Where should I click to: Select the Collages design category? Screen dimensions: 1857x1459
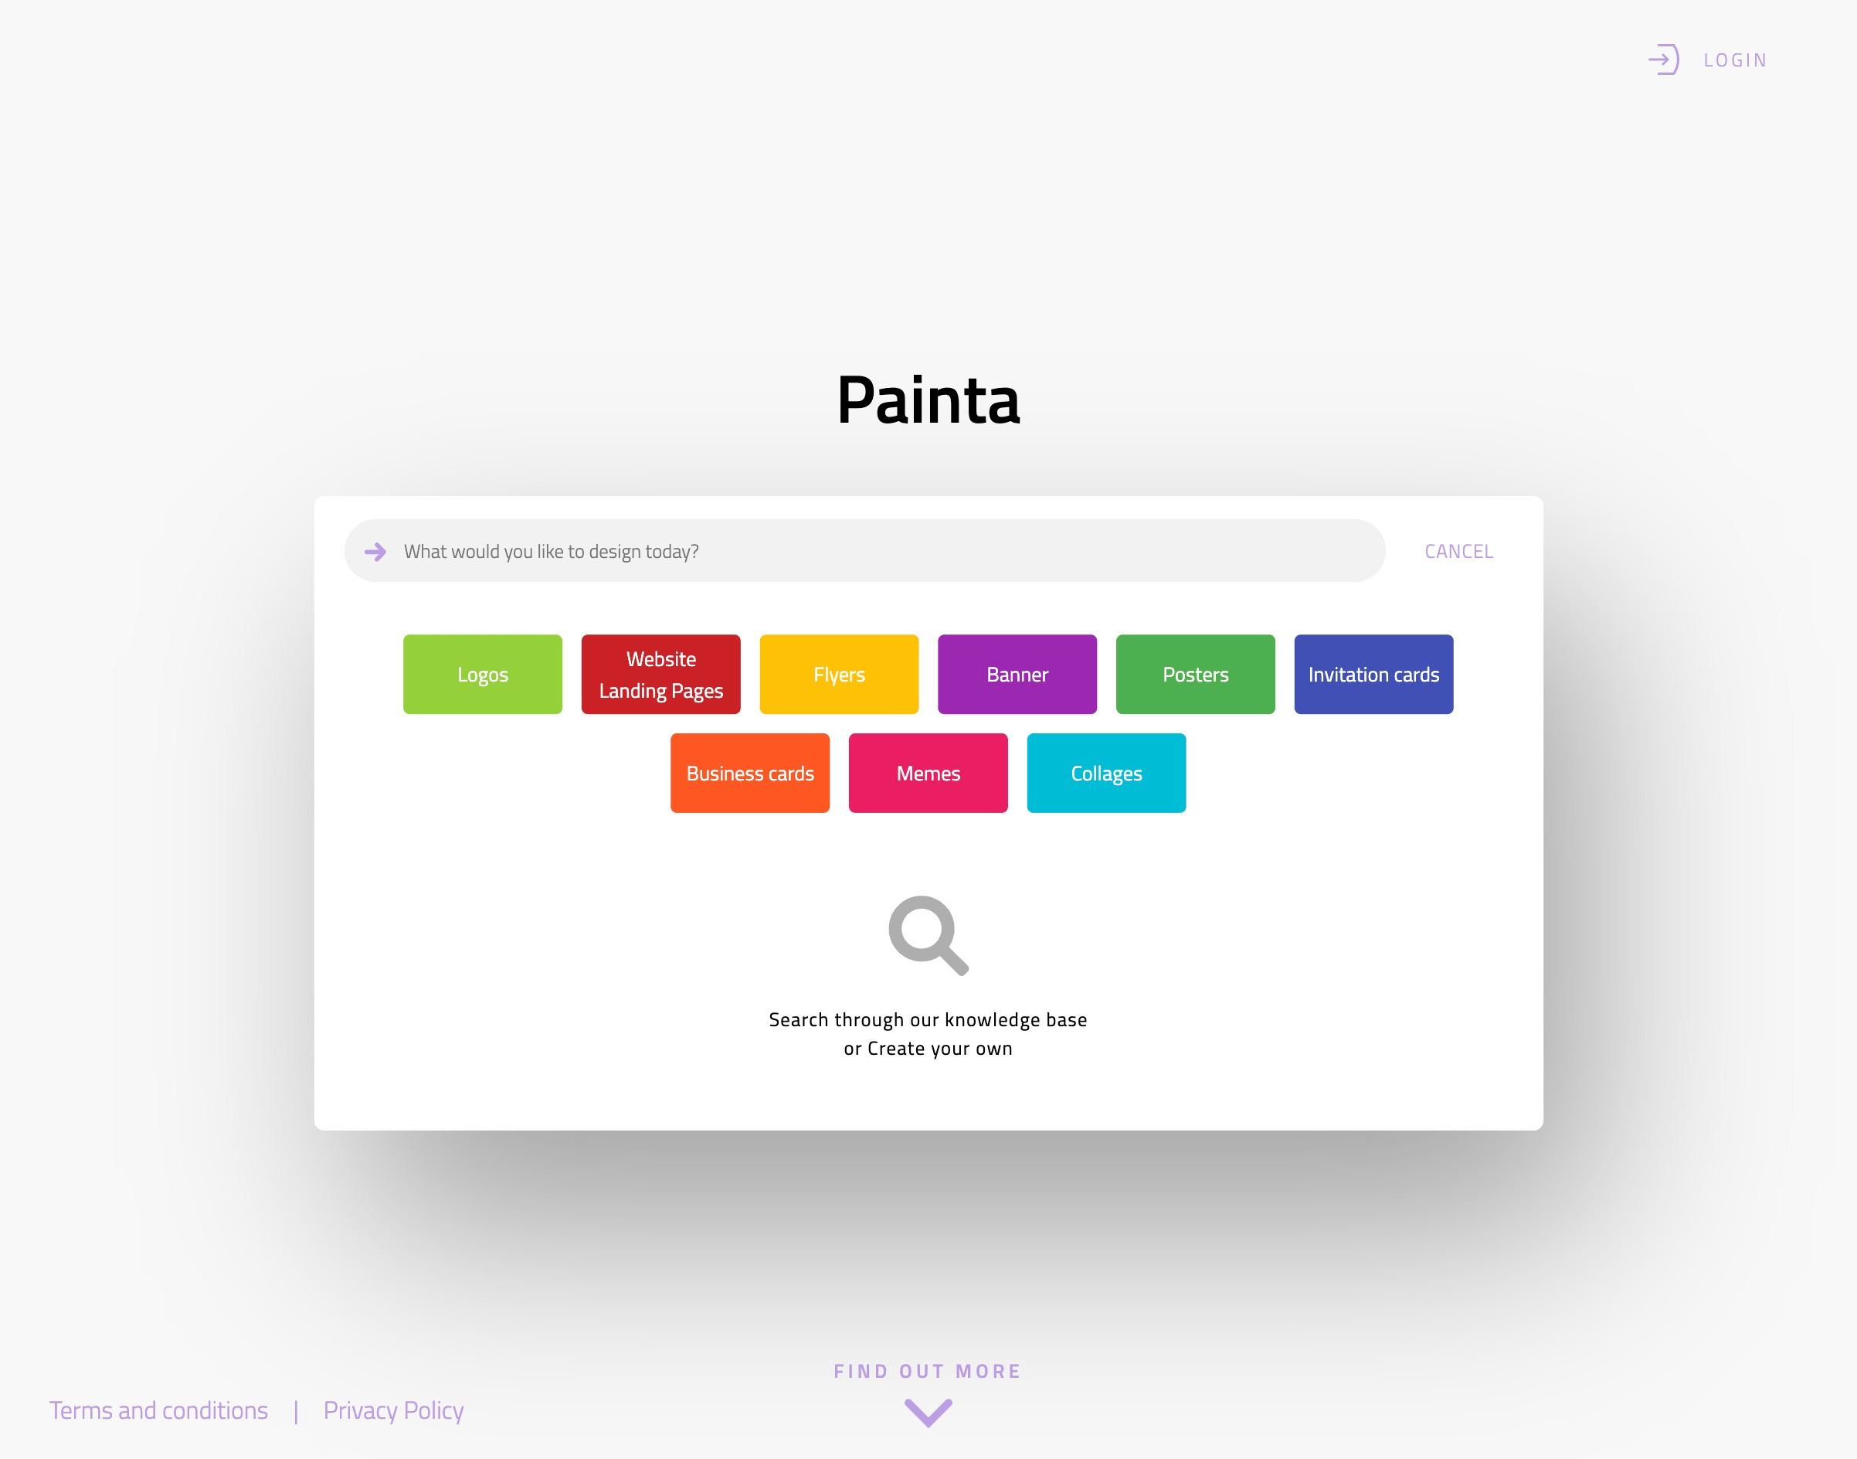[1106, 774]
